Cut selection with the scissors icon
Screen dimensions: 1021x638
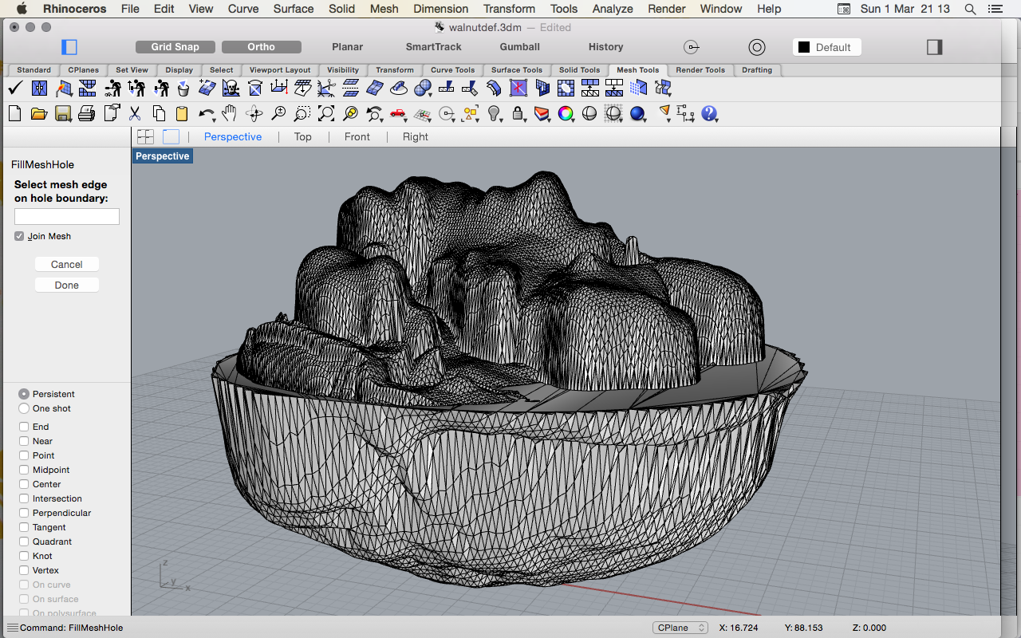[x=135, y=113]
